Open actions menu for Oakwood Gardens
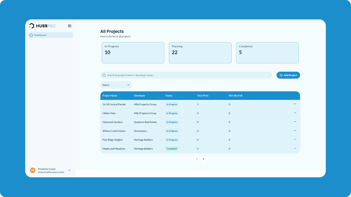 click(x=295, y=121)
